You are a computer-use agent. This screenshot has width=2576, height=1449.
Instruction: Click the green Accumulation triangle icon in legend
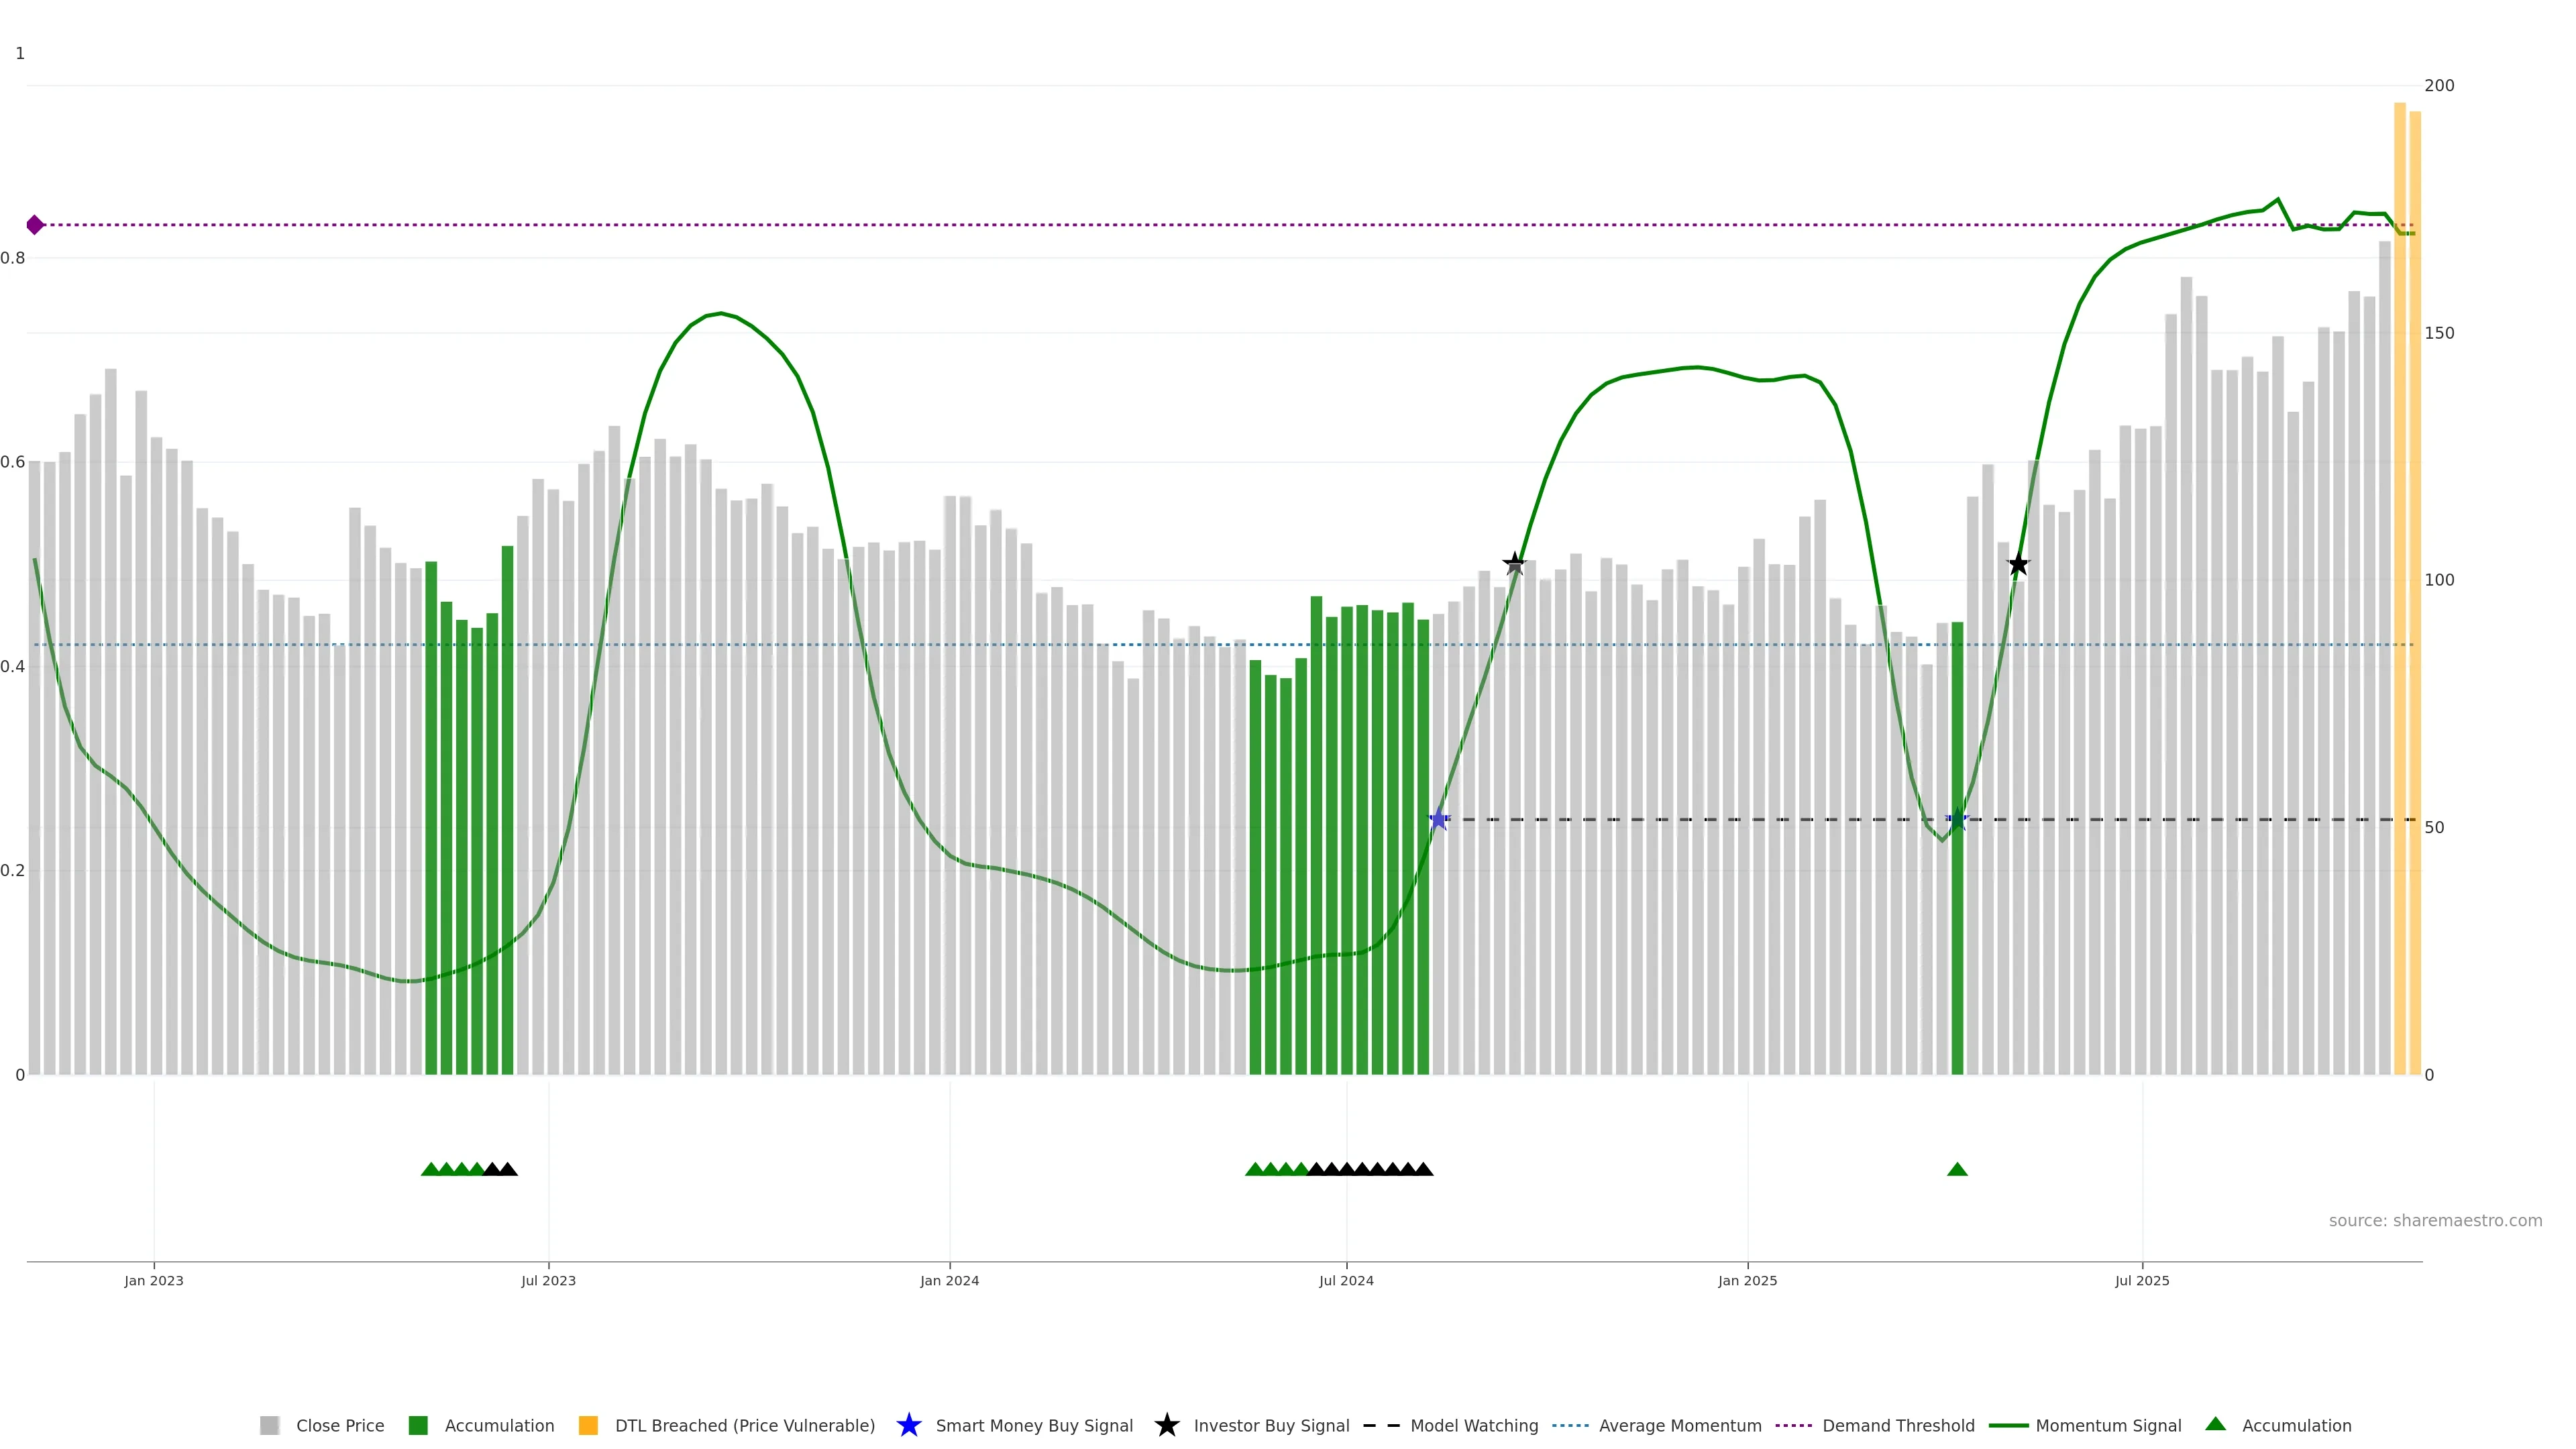pyautogui.click(x=2215, y=1424)
